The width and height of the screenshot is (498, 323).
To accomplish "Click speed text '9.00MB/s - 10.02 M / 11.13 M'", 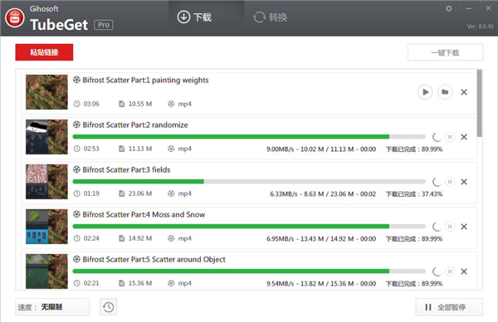I will pos(310,149).
